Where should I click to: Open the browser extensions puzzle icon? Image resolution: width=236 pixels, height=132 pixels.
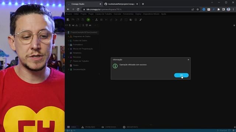[219, 10]
